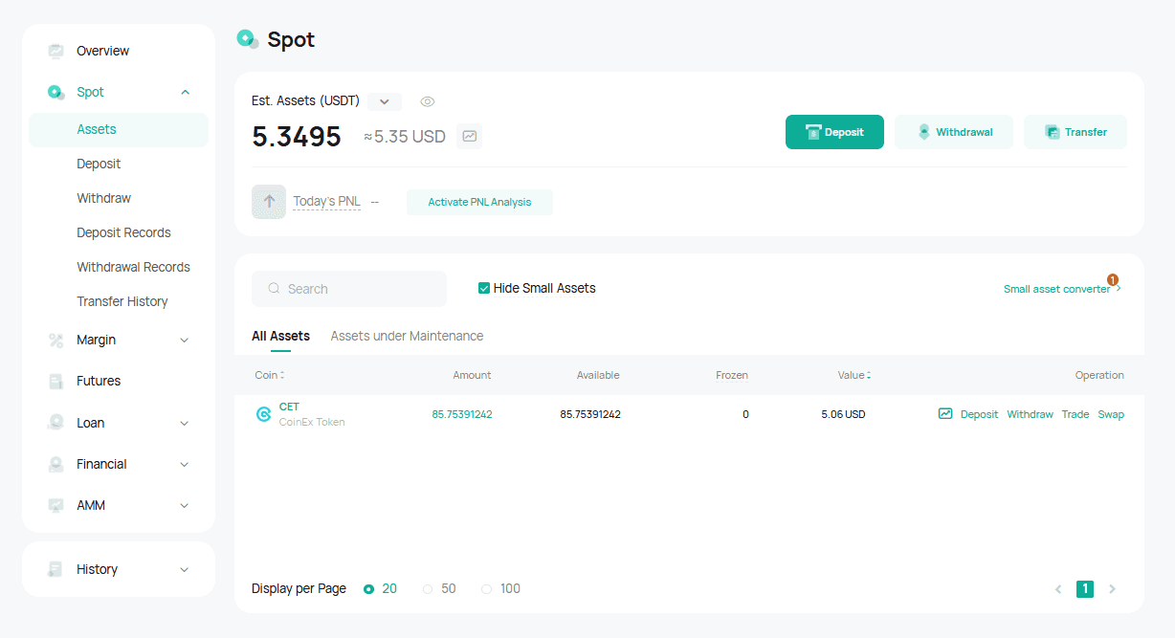Click the Transfer button
Image resolution: width=1175 pixels, height=638 pixels.
pyautogui.click(x=1075, y=132)
